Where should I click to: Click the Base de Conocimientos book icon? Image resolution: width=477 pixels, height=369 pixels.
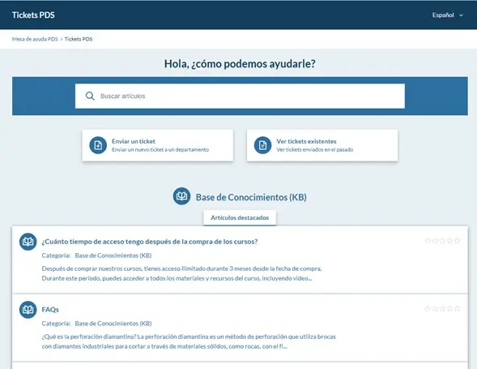(x=181, y=196)
